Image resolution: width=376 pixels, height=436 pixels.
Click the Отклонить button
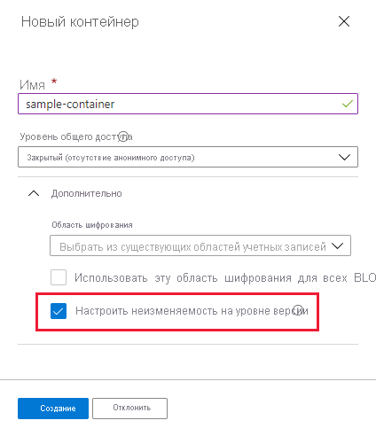129,409
